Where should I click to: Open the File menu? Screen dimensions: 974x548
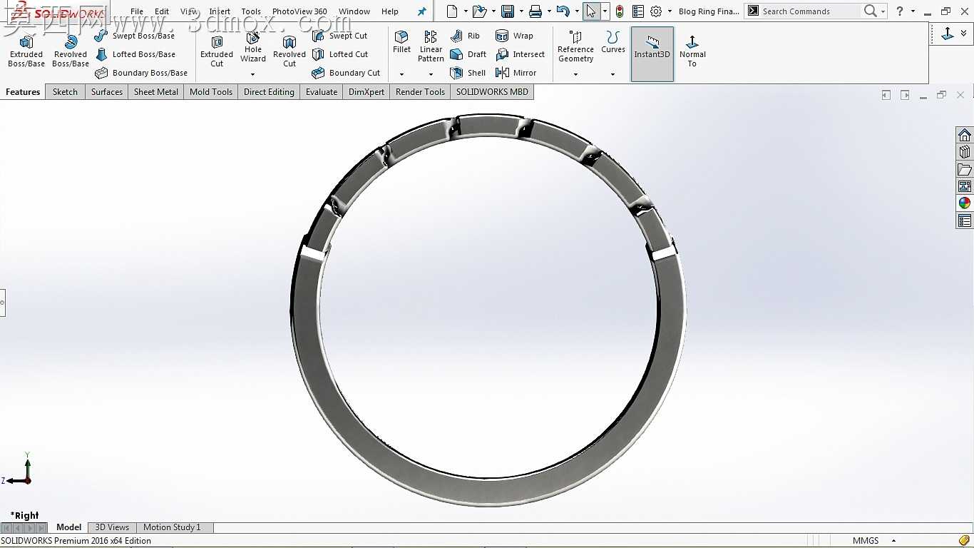click(137, 11)
